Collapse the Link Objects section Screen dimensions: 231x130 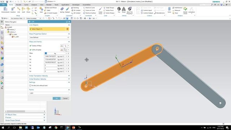pos(69,25)
